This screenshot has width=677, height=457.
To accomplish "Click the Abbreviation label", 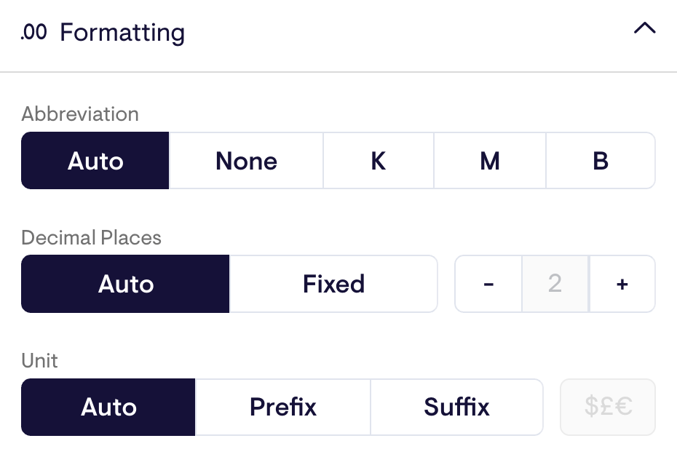I will pos(80,114).
